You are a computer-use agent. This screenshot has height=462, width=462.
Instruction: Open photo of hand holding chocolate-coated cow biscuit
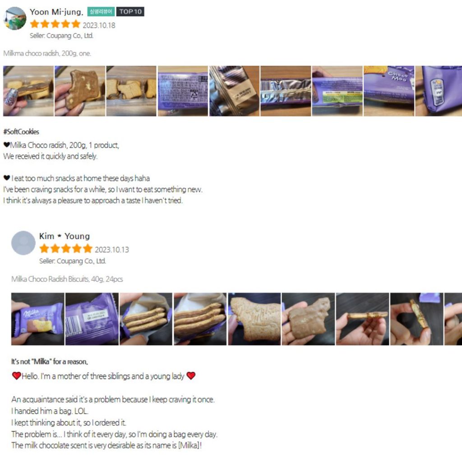(308, 319)
